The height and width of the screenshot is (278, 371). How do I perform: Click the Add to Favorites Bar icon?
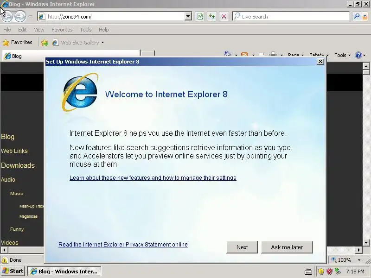44,43
